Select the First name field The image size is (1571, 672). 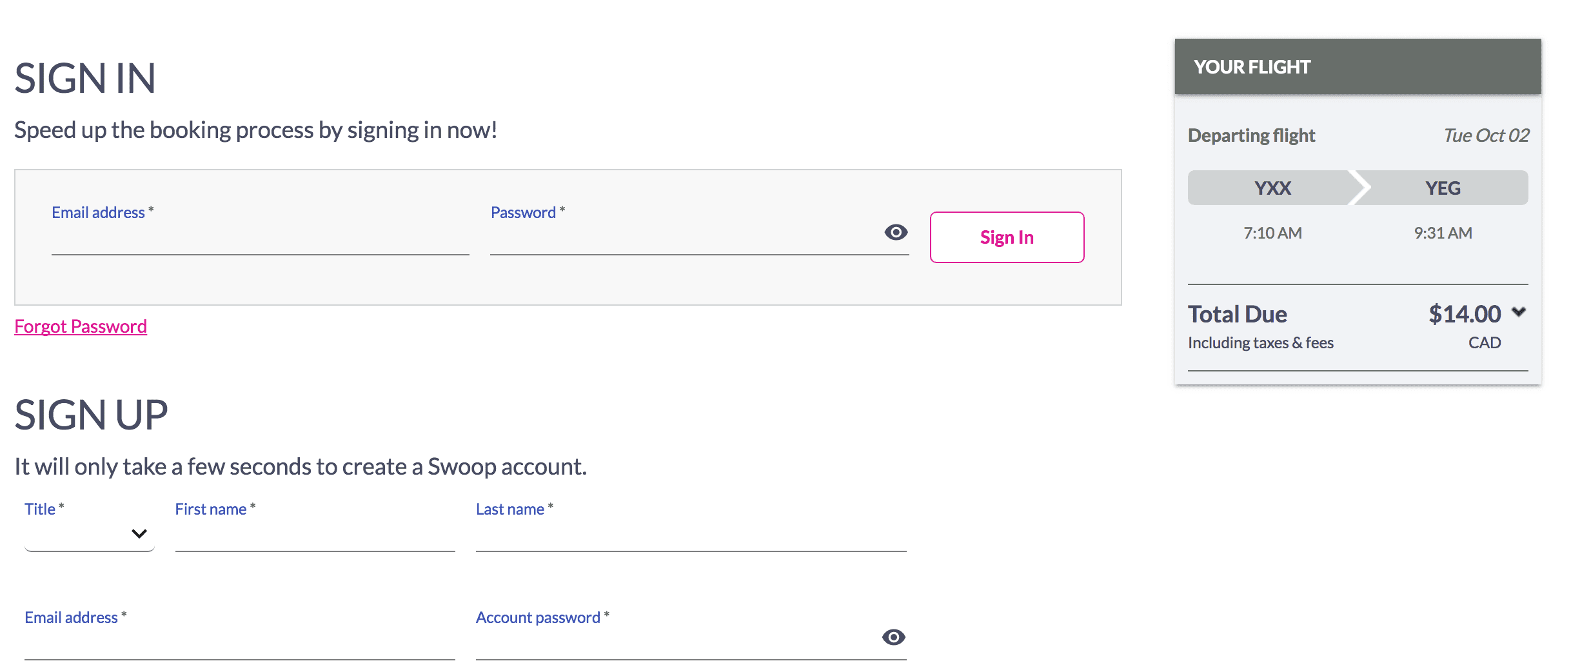click(315, 535)
